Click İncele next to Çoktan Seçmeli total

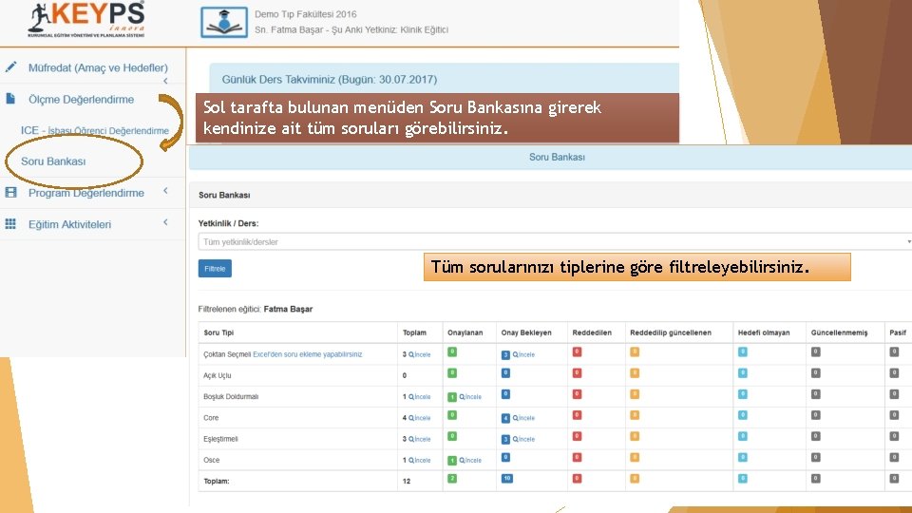(419, 354)
